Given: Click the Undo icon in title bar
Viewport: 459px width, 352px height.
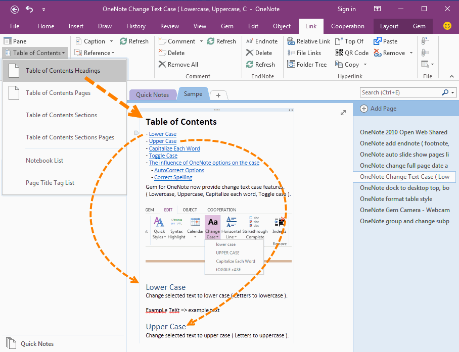Looking at the screenshot, I should coord(29,9).
